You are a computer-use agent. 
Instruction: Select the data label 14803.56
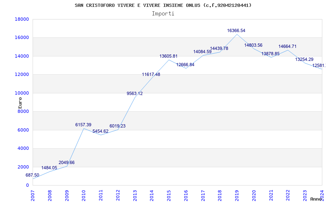click(253, 45)
